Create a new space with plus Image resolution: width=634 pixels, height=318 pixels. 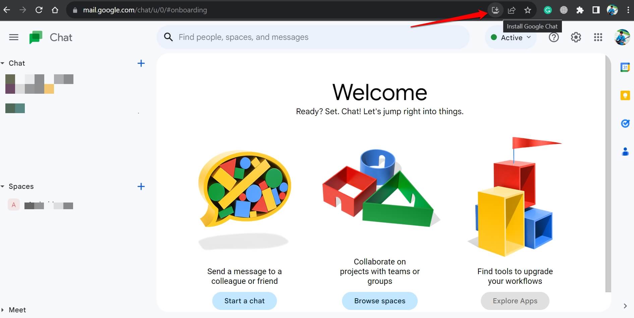pos(141,186)
